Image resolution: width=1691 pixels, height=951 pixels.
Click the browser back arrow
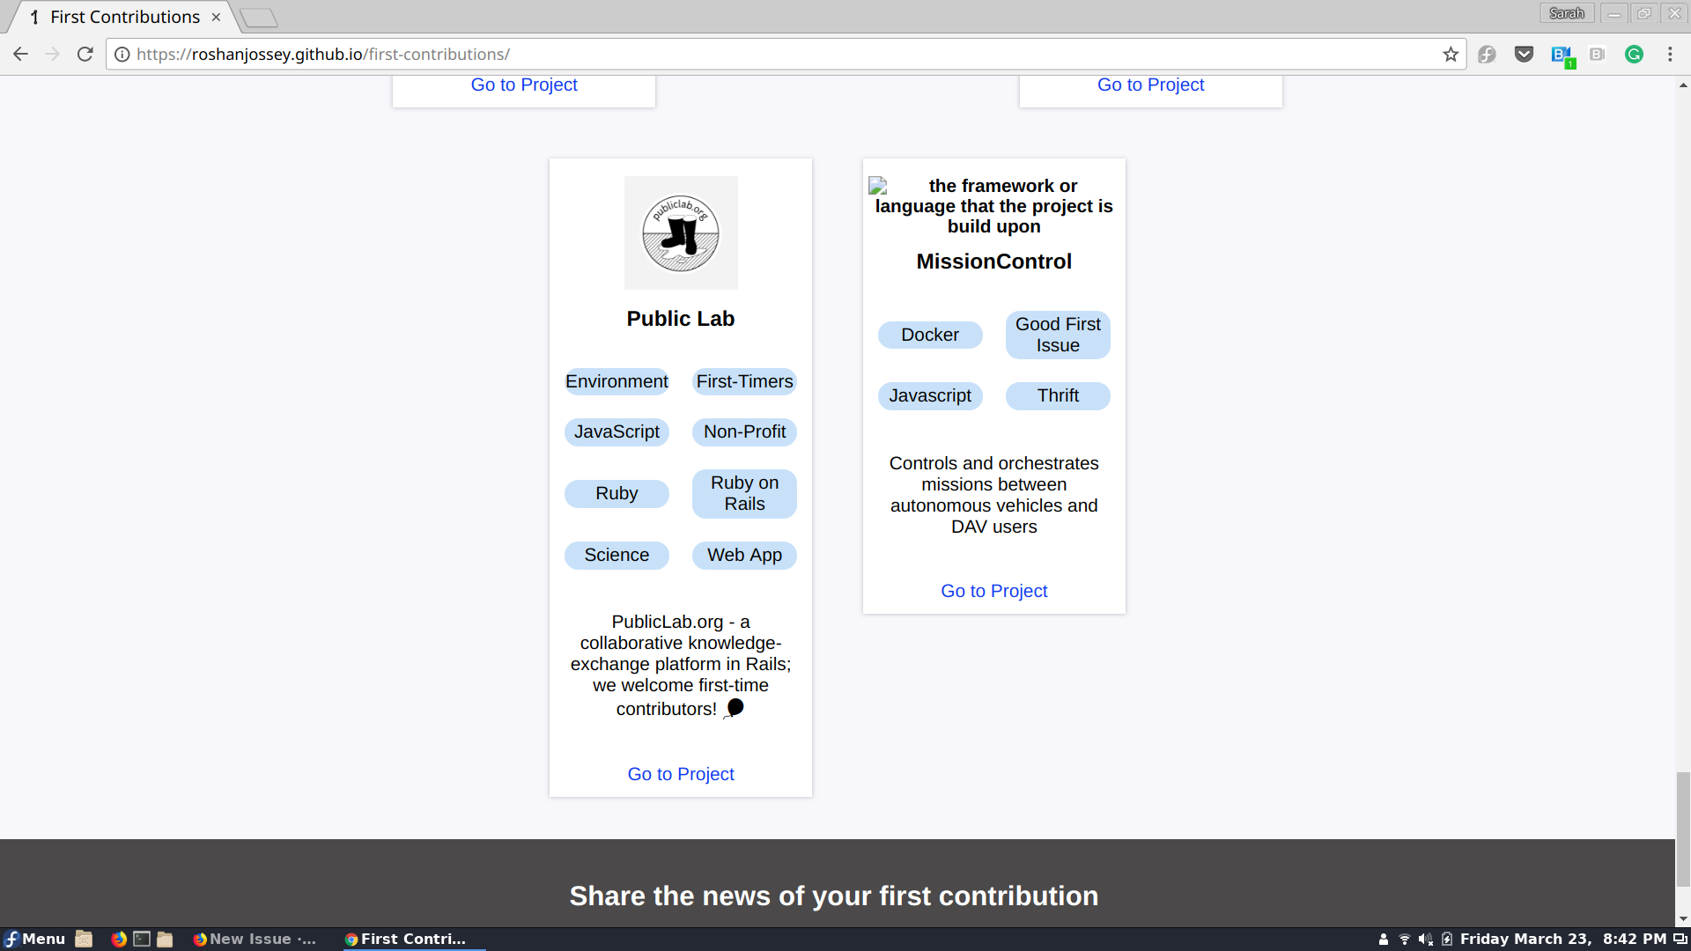coord(20,55)
